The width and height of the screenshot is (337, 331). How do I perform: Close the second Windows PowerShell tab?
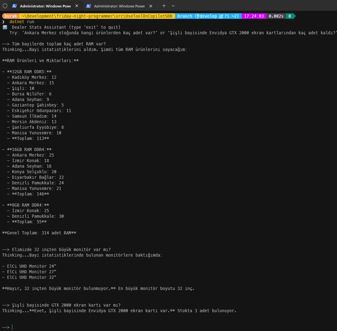pos(151,6)
